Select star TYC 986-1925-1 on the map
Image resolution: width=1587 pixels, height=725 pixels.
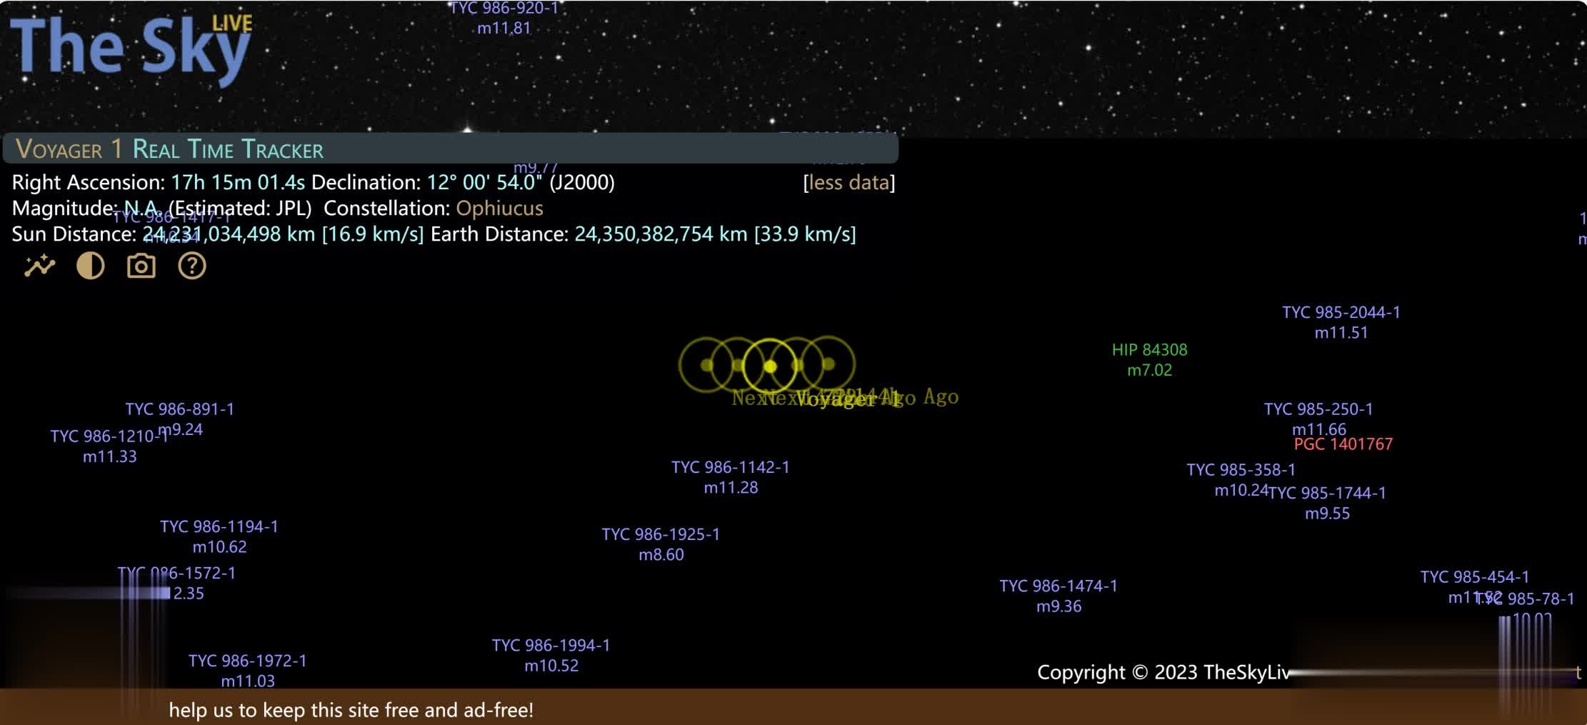[661, 534]
